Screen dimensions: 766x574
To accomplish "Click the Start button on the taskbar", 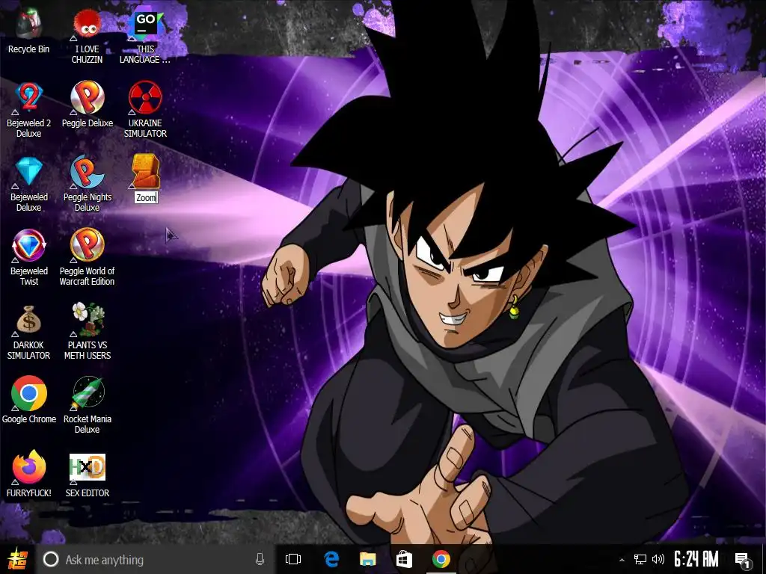I will (x=17, y=559).
